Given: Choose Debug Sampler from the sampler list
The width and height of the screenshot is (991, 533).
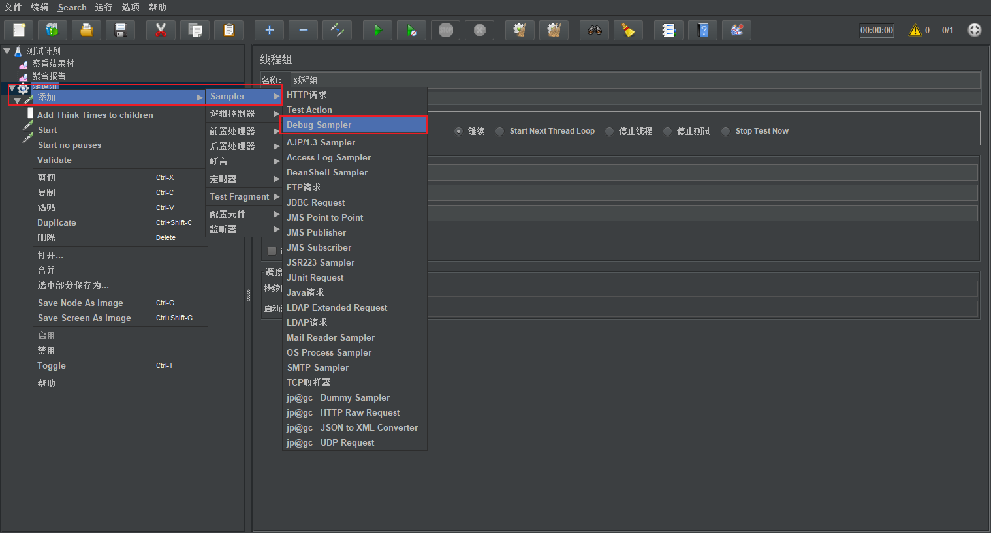Looking at the screenshot, I should click(x=354, y=125).
